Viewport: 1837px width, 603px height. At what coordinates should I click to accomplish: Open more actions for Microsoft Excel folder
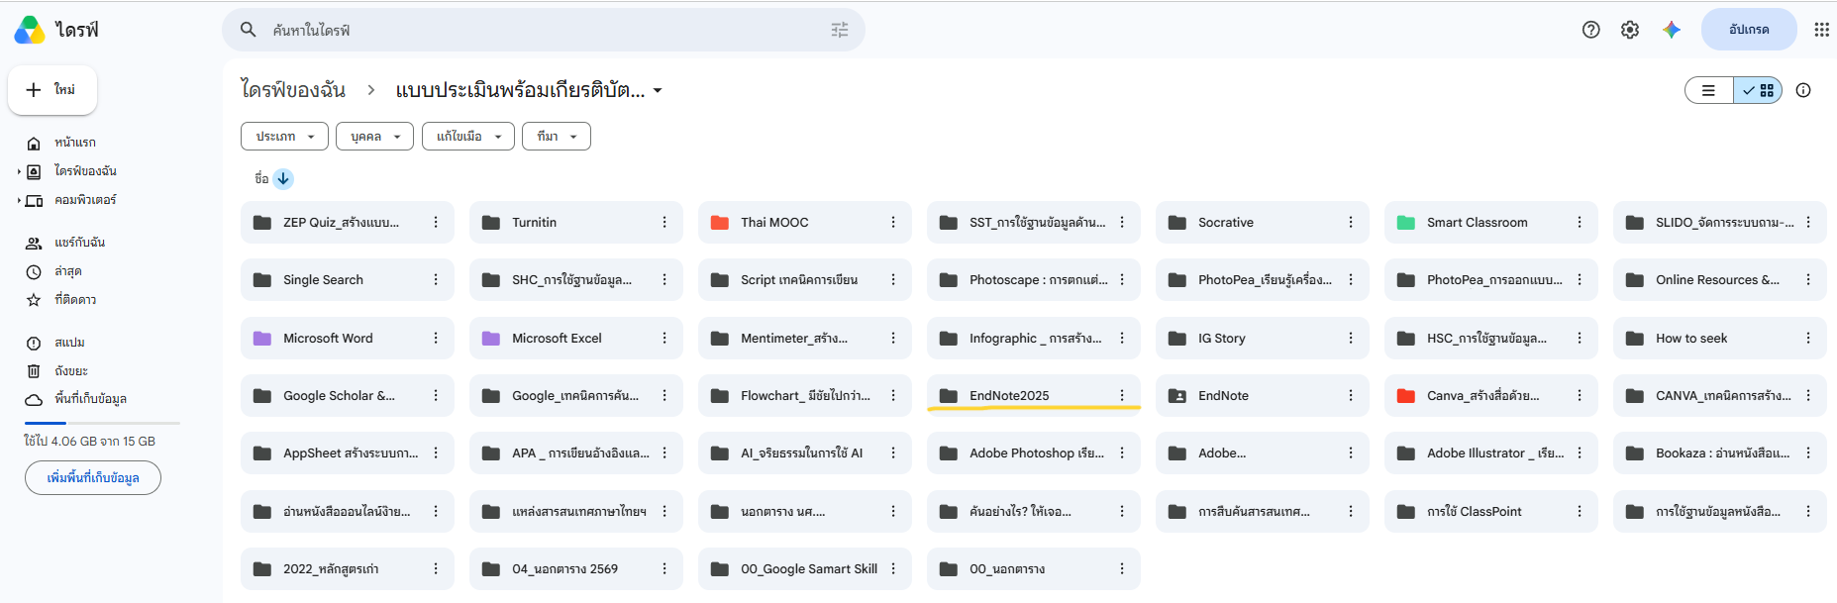tap(664, 339)
